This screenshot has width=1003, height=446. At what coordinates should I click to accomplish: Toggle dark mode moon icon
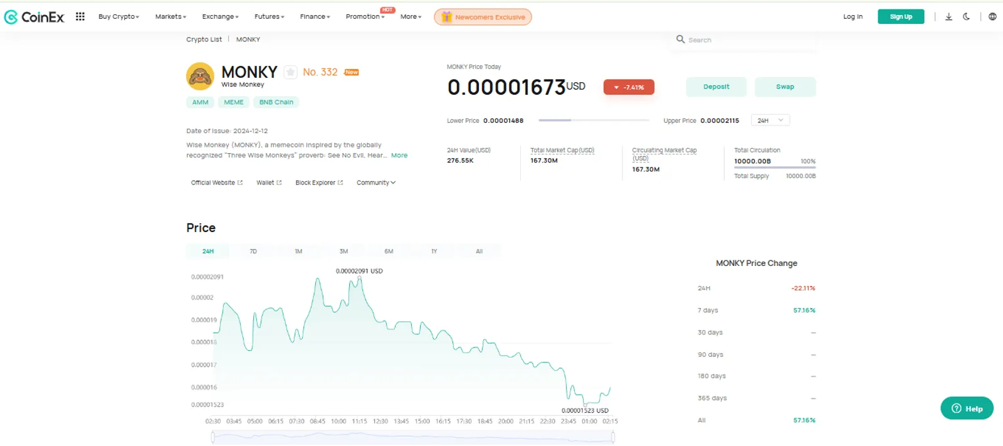click(x=966, y=17)
